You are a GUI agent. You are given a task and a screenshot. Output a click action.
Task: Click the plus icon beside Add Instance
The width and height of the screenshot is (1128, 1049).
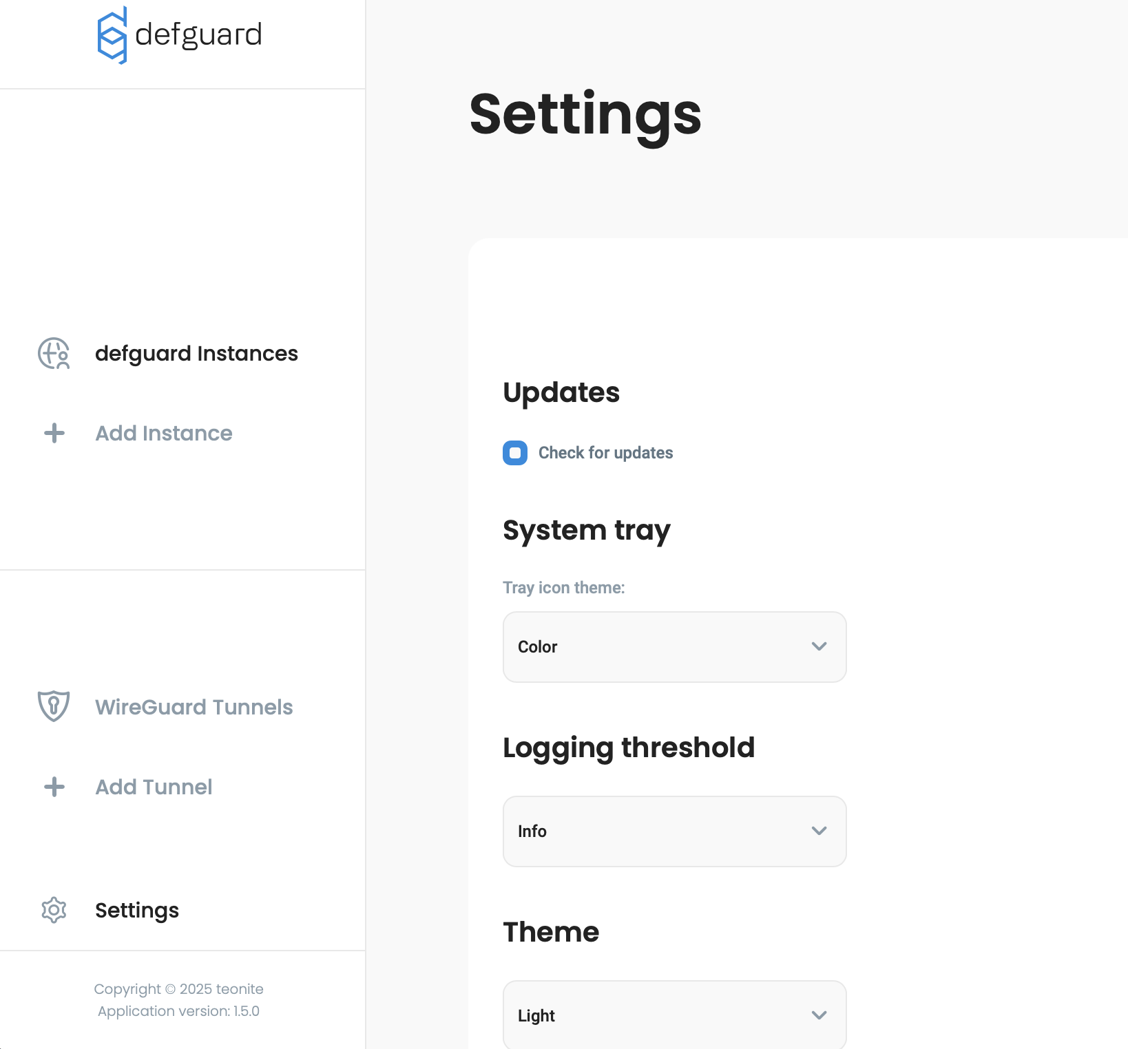coord(54,433)
